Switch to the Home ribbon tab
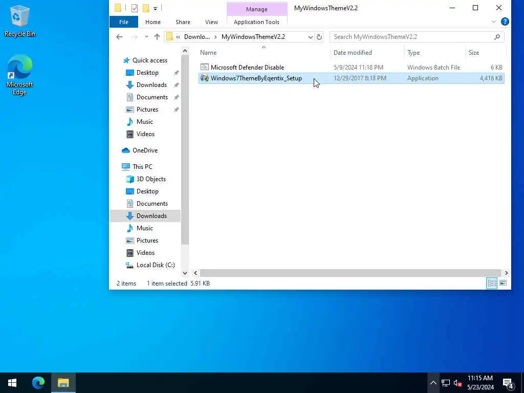Viewport: 524px width, 393px height. tap(152, 22)
